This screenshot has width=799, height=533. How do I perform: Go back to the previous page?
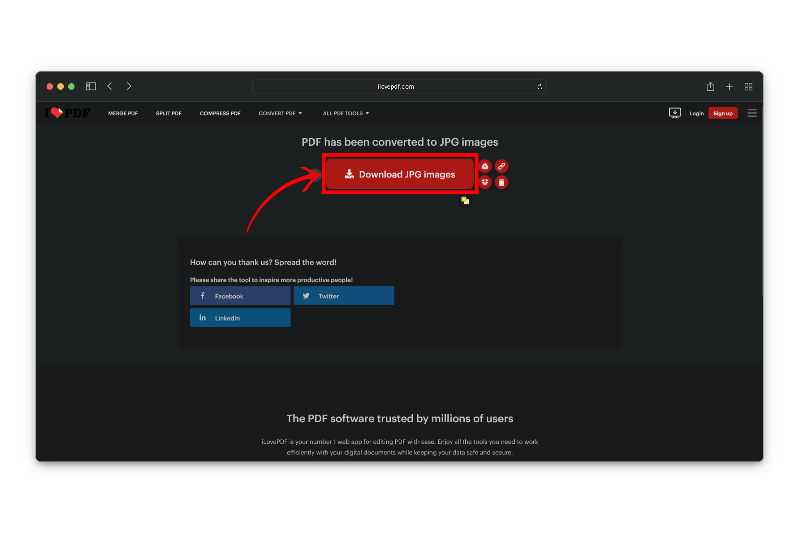pyautogui.click(x=110, y=86)
